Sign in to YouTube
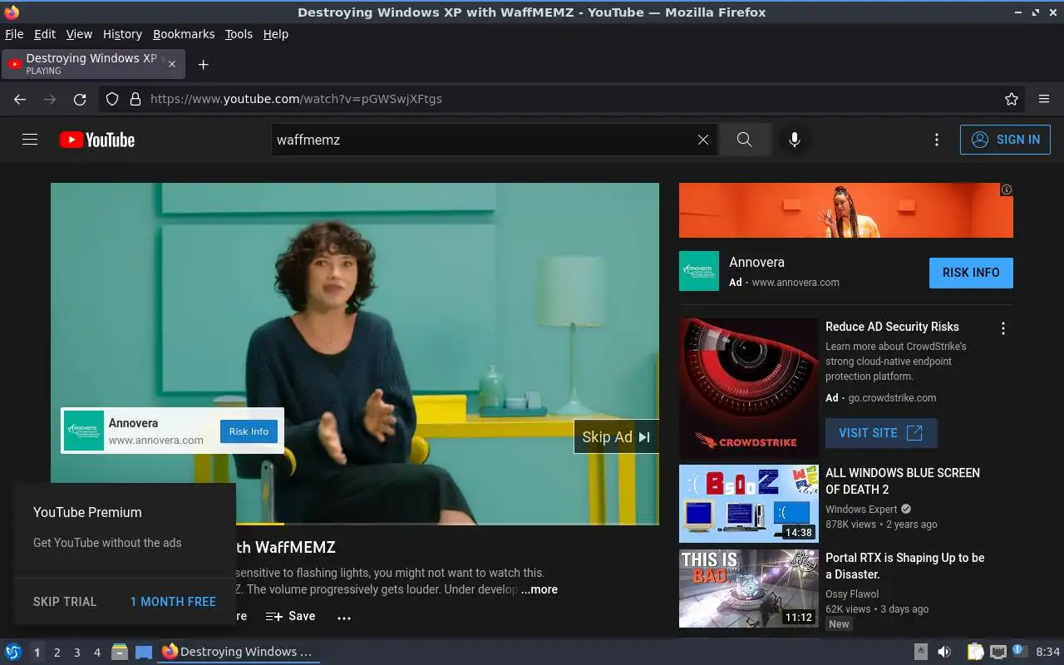This screenshot has height=665, width=1064. [x=1005, y=140]
